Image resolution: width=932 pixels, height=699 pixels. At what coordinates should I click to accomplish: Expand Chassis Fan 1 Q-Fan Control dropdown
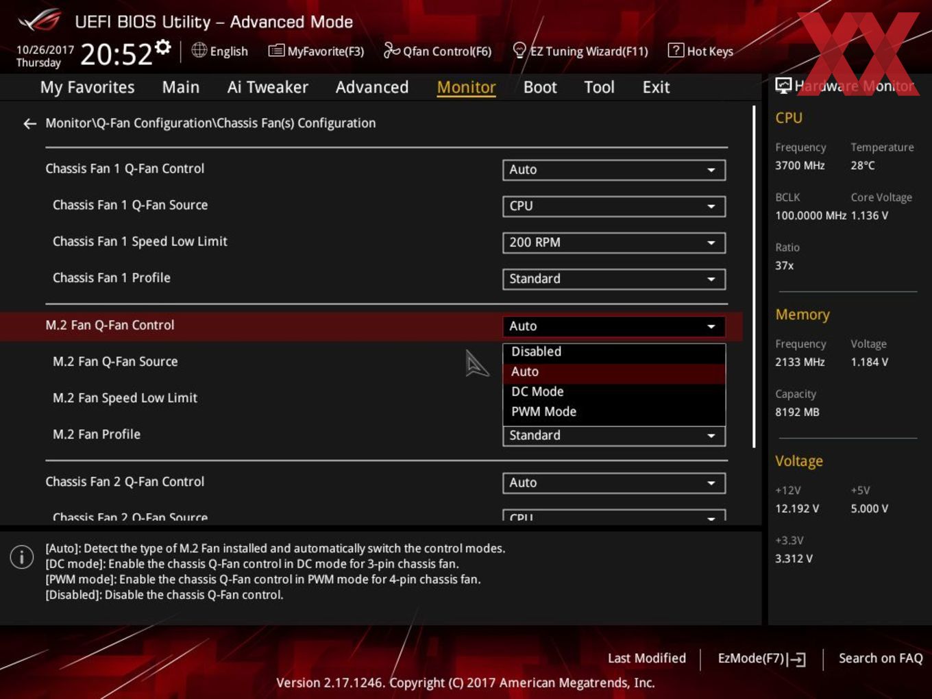[x=614, y=170]
